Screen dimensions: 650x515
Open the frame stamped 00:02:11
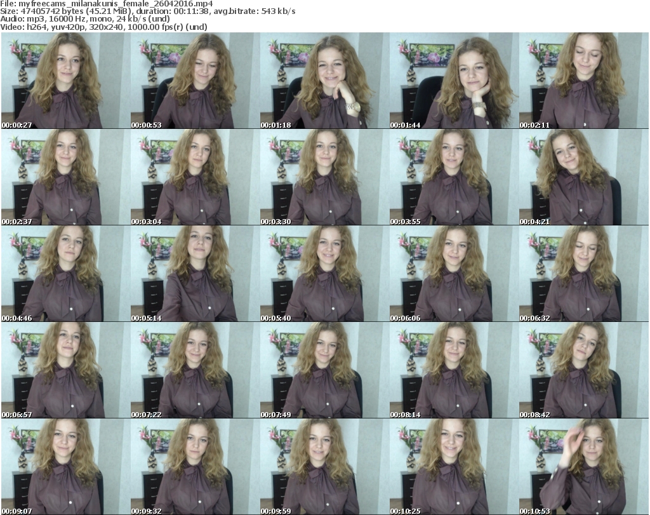pyautogui.click(x=584, y=81)
